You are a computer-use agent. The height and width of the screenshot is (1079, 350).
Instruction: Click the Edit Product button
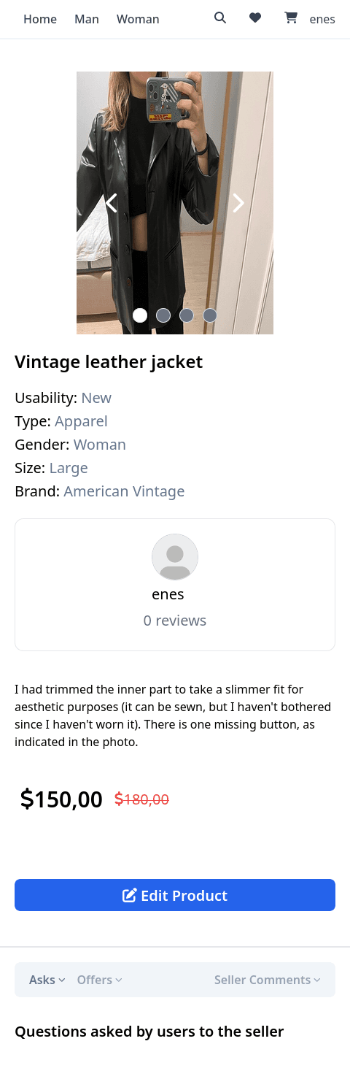pos(175,895)
